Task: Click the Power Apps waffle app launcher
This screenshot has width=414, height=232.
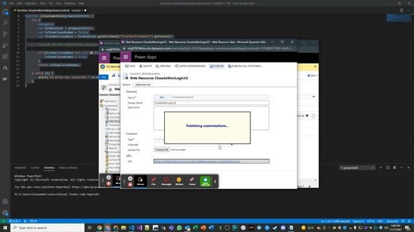Action: pyautogui.click(x=125, y=57)
